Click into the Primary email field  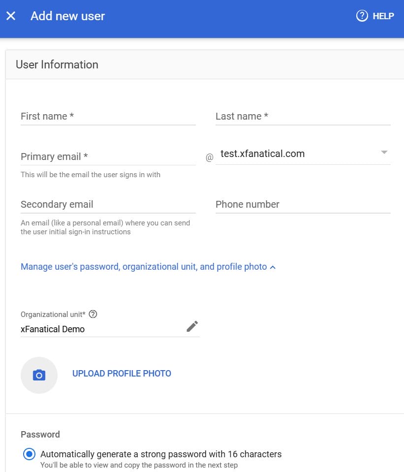[108, 157]
